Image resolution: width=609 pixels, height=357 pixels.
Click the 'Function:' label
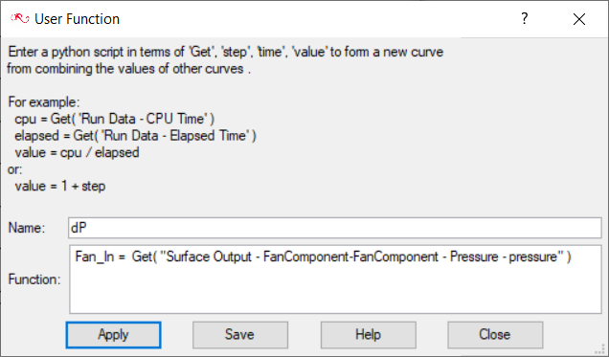34,279
